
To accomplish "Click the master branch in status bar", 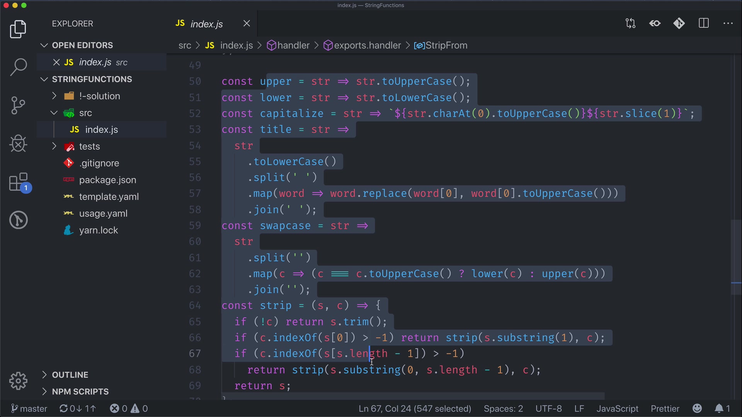I will click(x=29, y=409).
